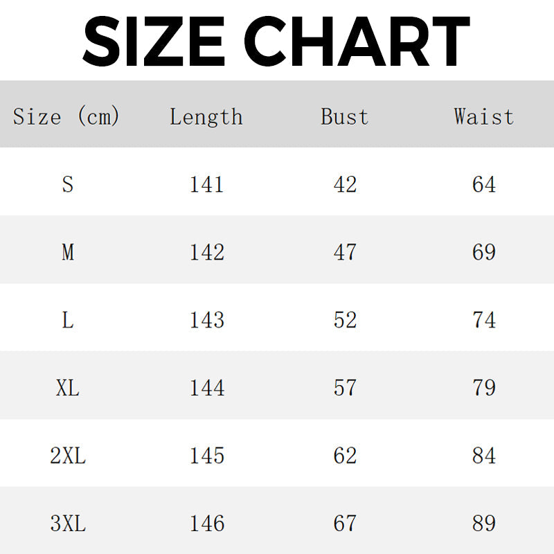Click the XL size row label
This screenshot has height=554, width=554.
[68, 388]
